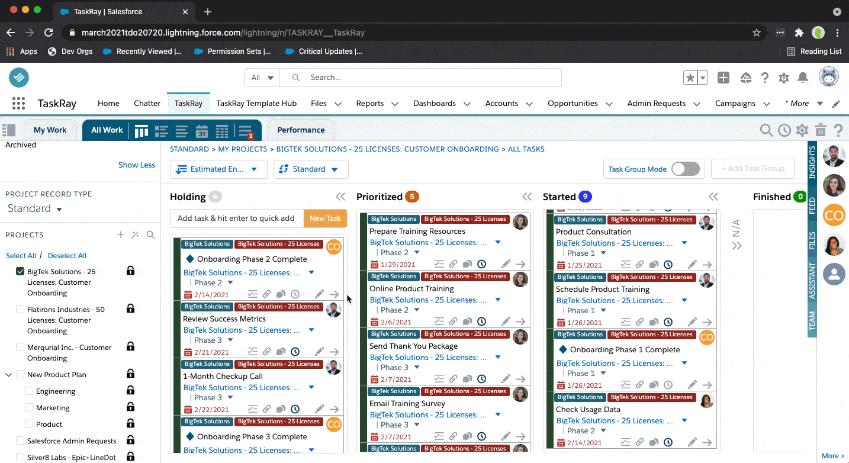Open the Estimated En... sort dropdown
Image resolution: width=849 pixels, height=463 pixels.
218,169
